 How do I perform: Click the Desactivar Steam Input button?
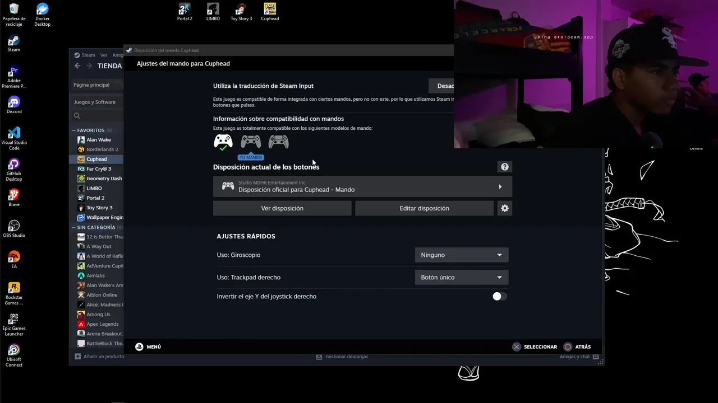(x=441, y=86)
